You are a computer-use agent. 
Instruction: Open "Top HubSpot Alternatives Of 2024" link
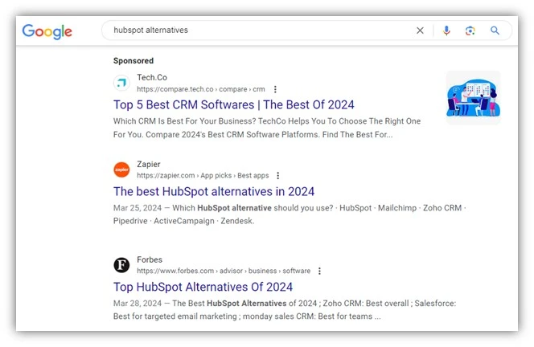click(203, 287)
